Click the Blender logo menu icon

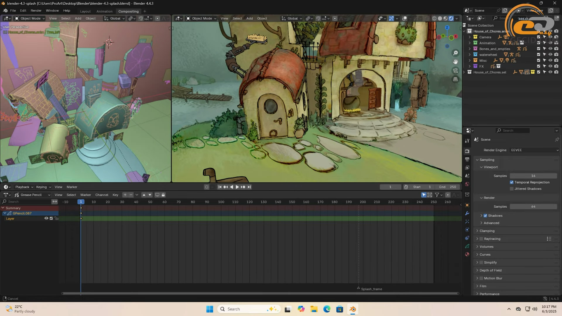pos(5,11)
